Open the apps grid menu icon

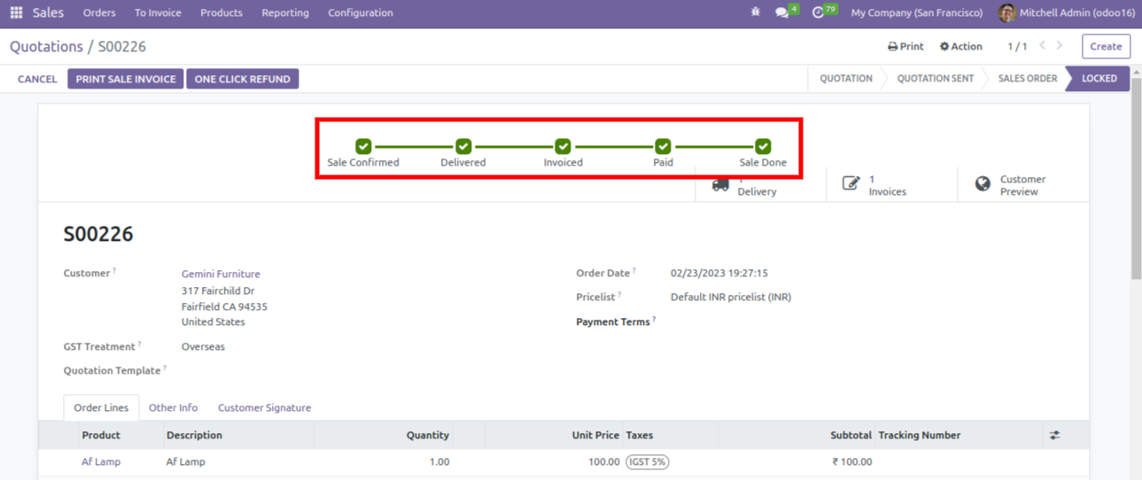pyautogui.click(x=16, y=13)
